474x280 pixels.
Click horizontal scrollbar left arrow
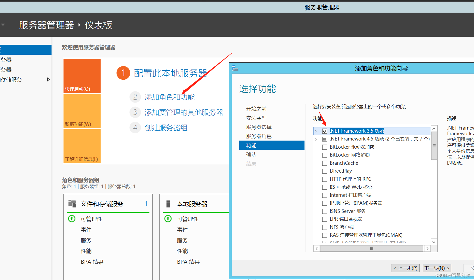coord(317,248)
